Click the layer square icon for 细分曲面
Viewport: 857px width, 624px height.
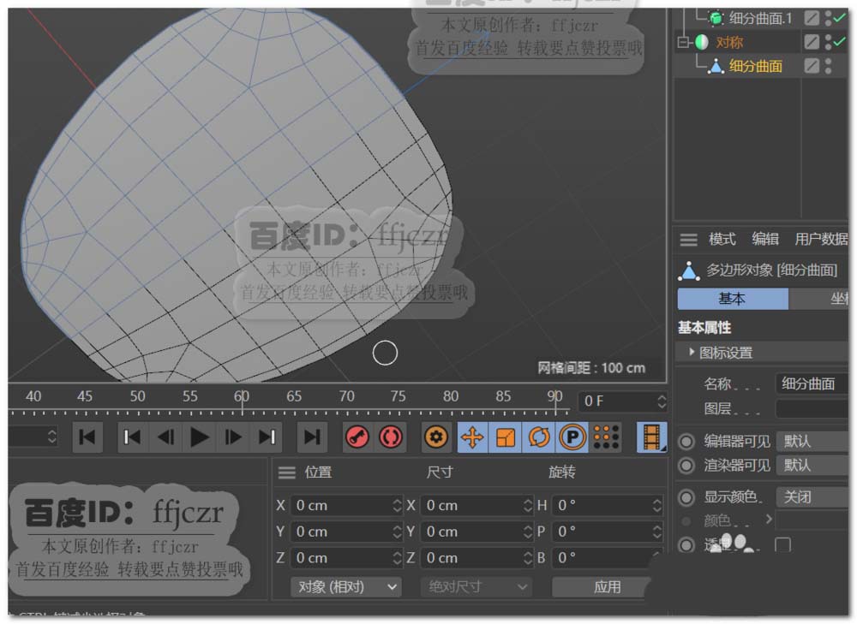click(812, 66)
